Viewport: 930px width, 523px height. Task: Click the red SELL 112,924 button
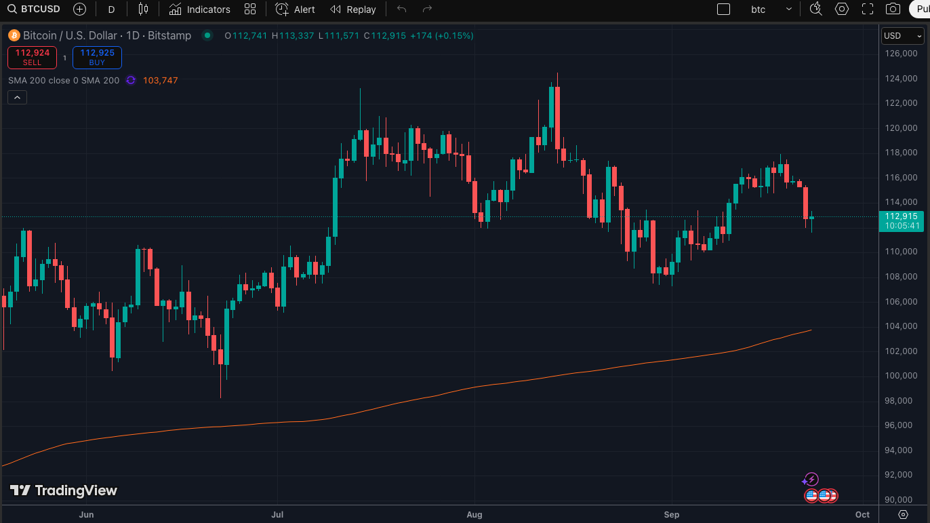(x=32, y=58)
